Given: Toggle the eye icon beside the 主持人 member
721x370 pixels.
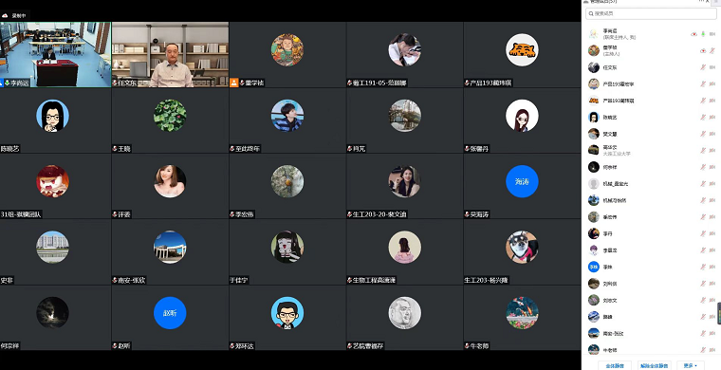Looking at the screenshot, I should [703, 51].
